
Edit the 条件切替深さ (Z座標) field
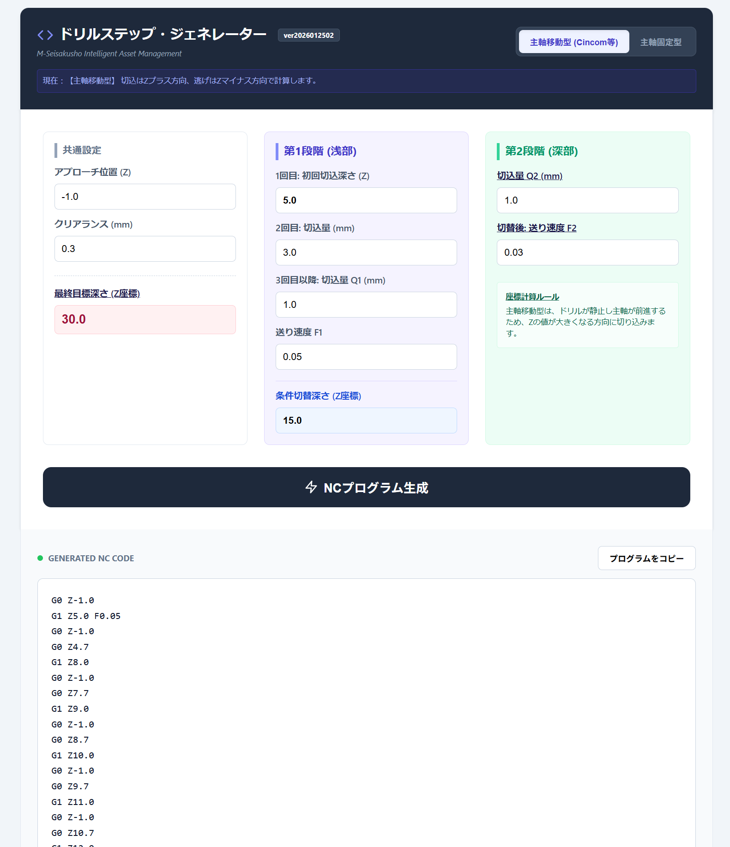pos(366,420)
